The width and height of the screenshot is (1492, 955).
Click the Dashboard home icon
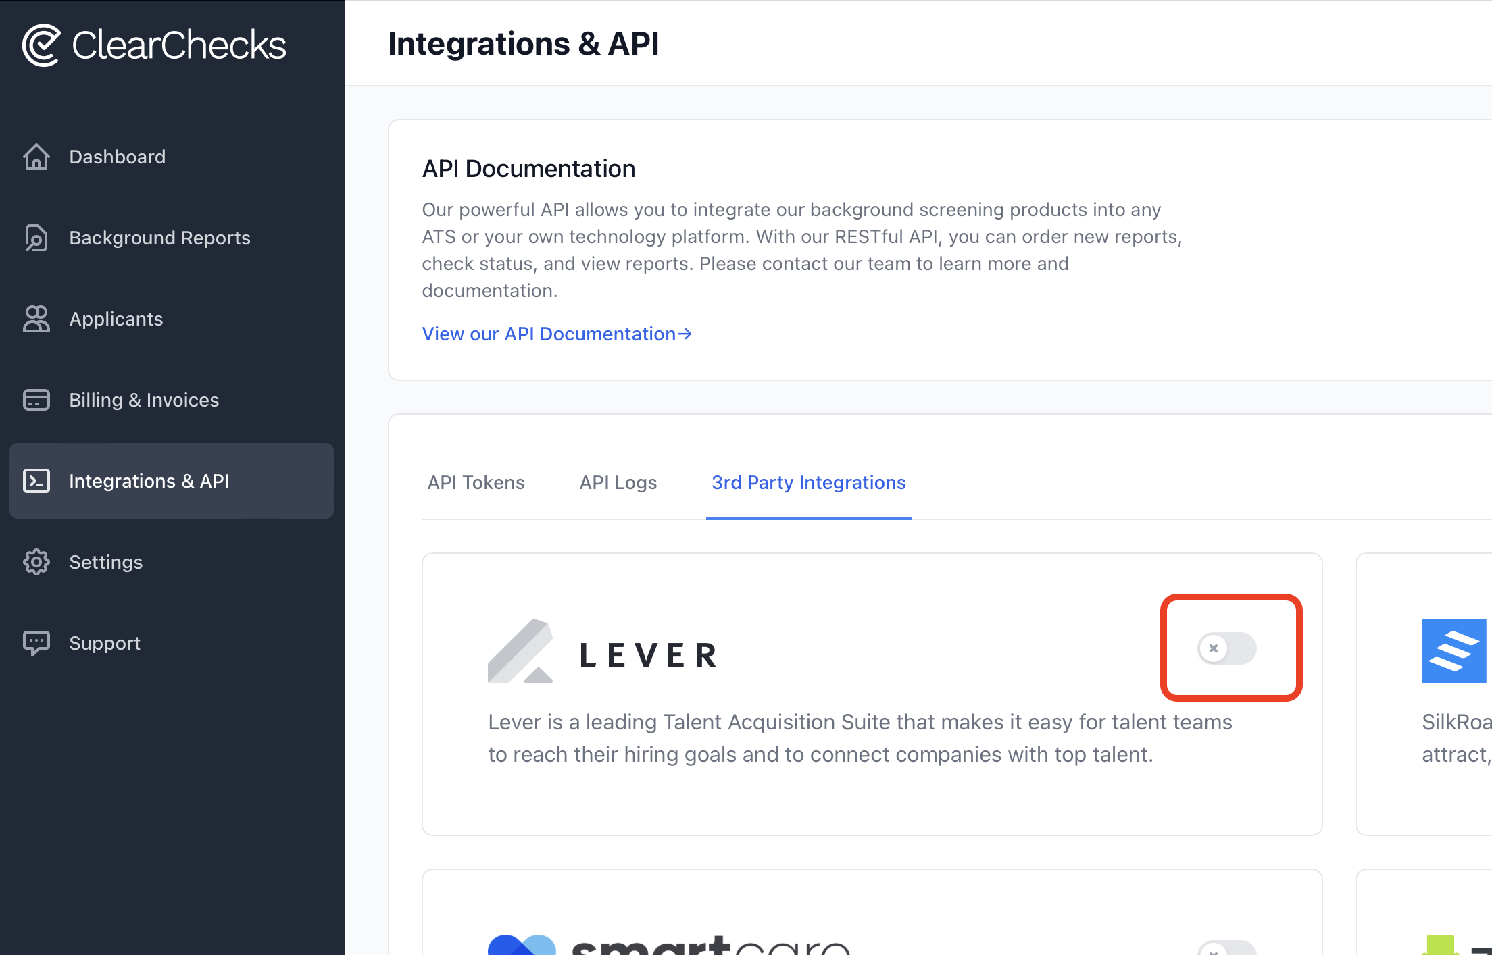(x=36, y=157)
